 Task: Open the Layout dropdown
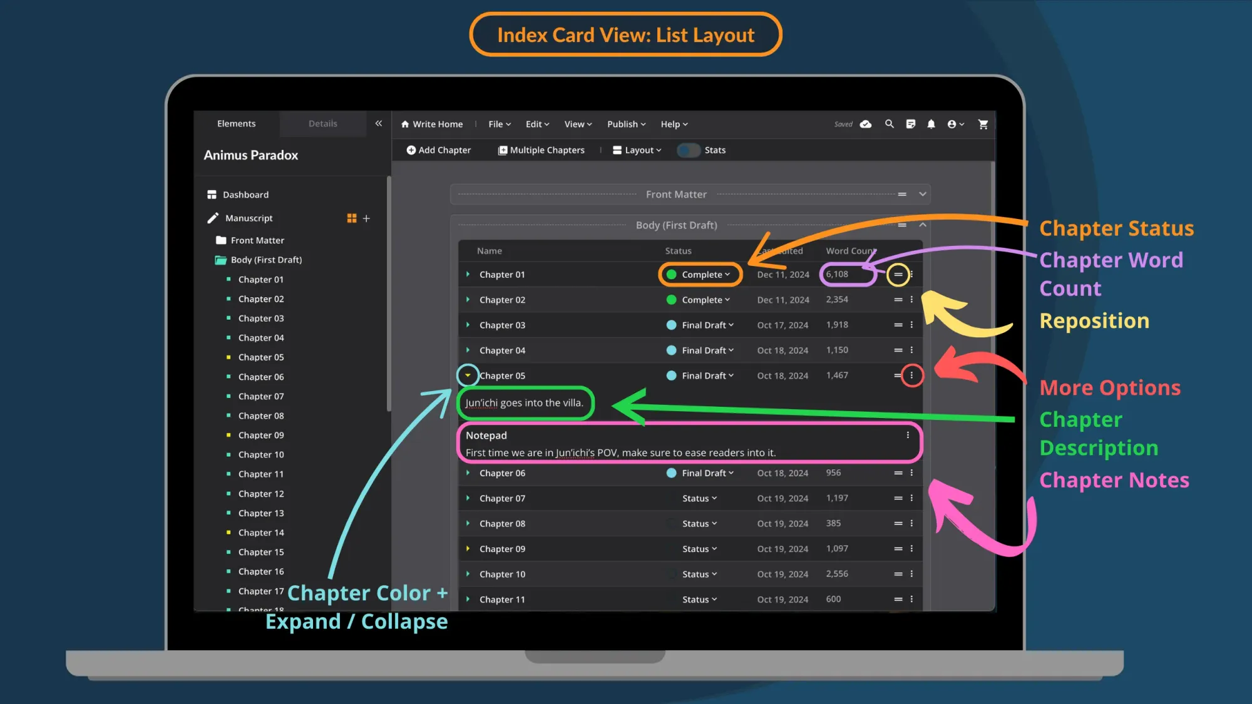coord(637,150)
